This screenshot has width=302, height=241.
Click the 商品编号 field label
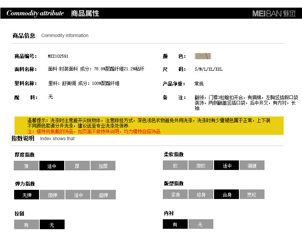pos(26,56)
